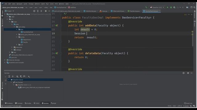This screenshot has width=197, height=110.
Task: Click tool window quick-access icon in status bar
Action: point(2,106)
